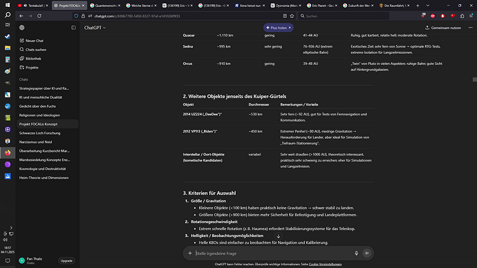Switch to the Quantenverschr tab
Screen dimensions: 477x268
tap(105, 6)
